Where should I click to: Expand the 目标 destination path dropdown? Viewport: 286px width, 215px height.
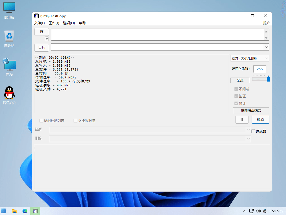coord(267,47)
